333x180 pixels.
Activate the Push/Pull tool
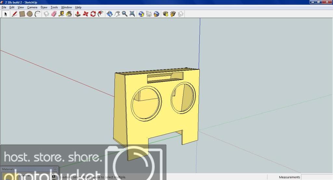tap(78, 14)
